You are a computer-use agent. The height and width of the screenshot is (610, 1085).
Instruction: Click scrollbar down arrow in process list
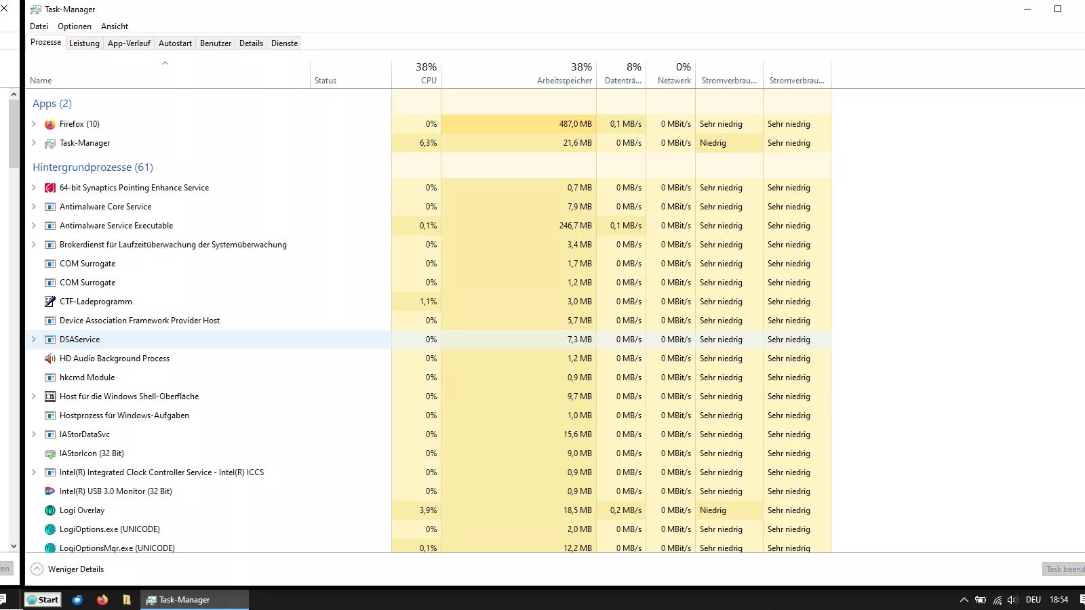(x=14, y=546)
